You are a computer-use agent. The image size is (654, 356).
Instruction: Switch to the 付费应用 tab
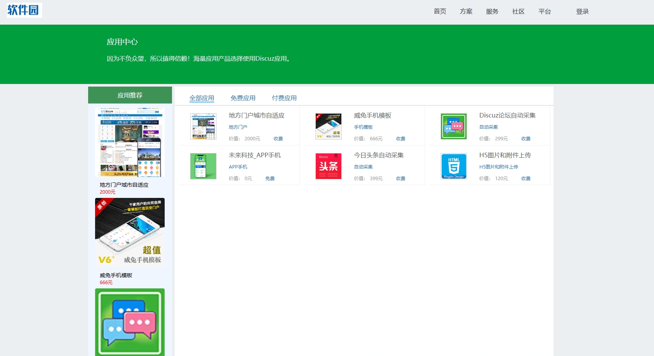284,98
